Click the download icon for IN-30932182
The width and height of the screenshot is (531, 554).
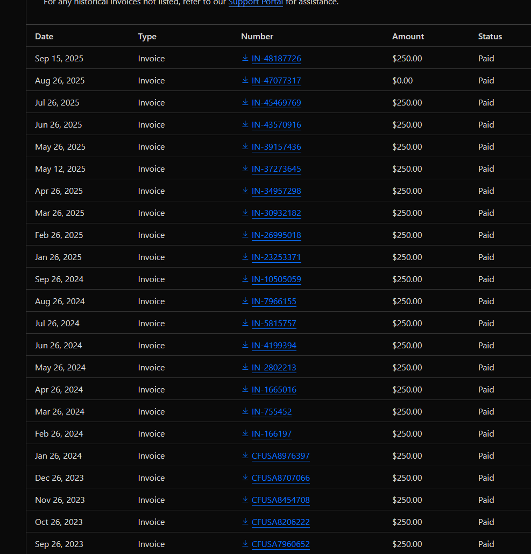pyautogui.click(x=245, y=213)
